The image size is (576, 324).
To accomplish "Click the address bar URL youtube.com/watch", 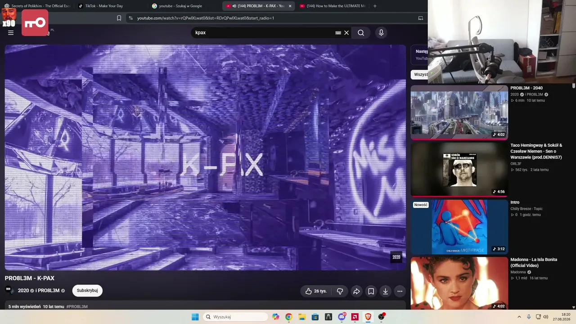I will tap(206, 18).
